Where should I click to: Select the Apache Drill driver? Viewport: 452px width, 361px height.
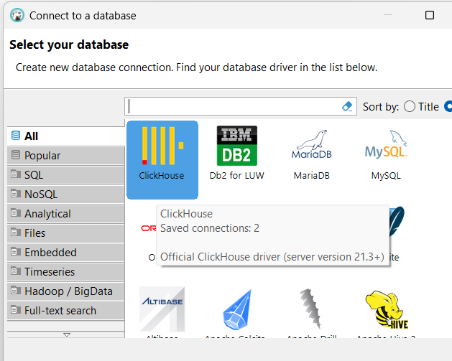311,310
